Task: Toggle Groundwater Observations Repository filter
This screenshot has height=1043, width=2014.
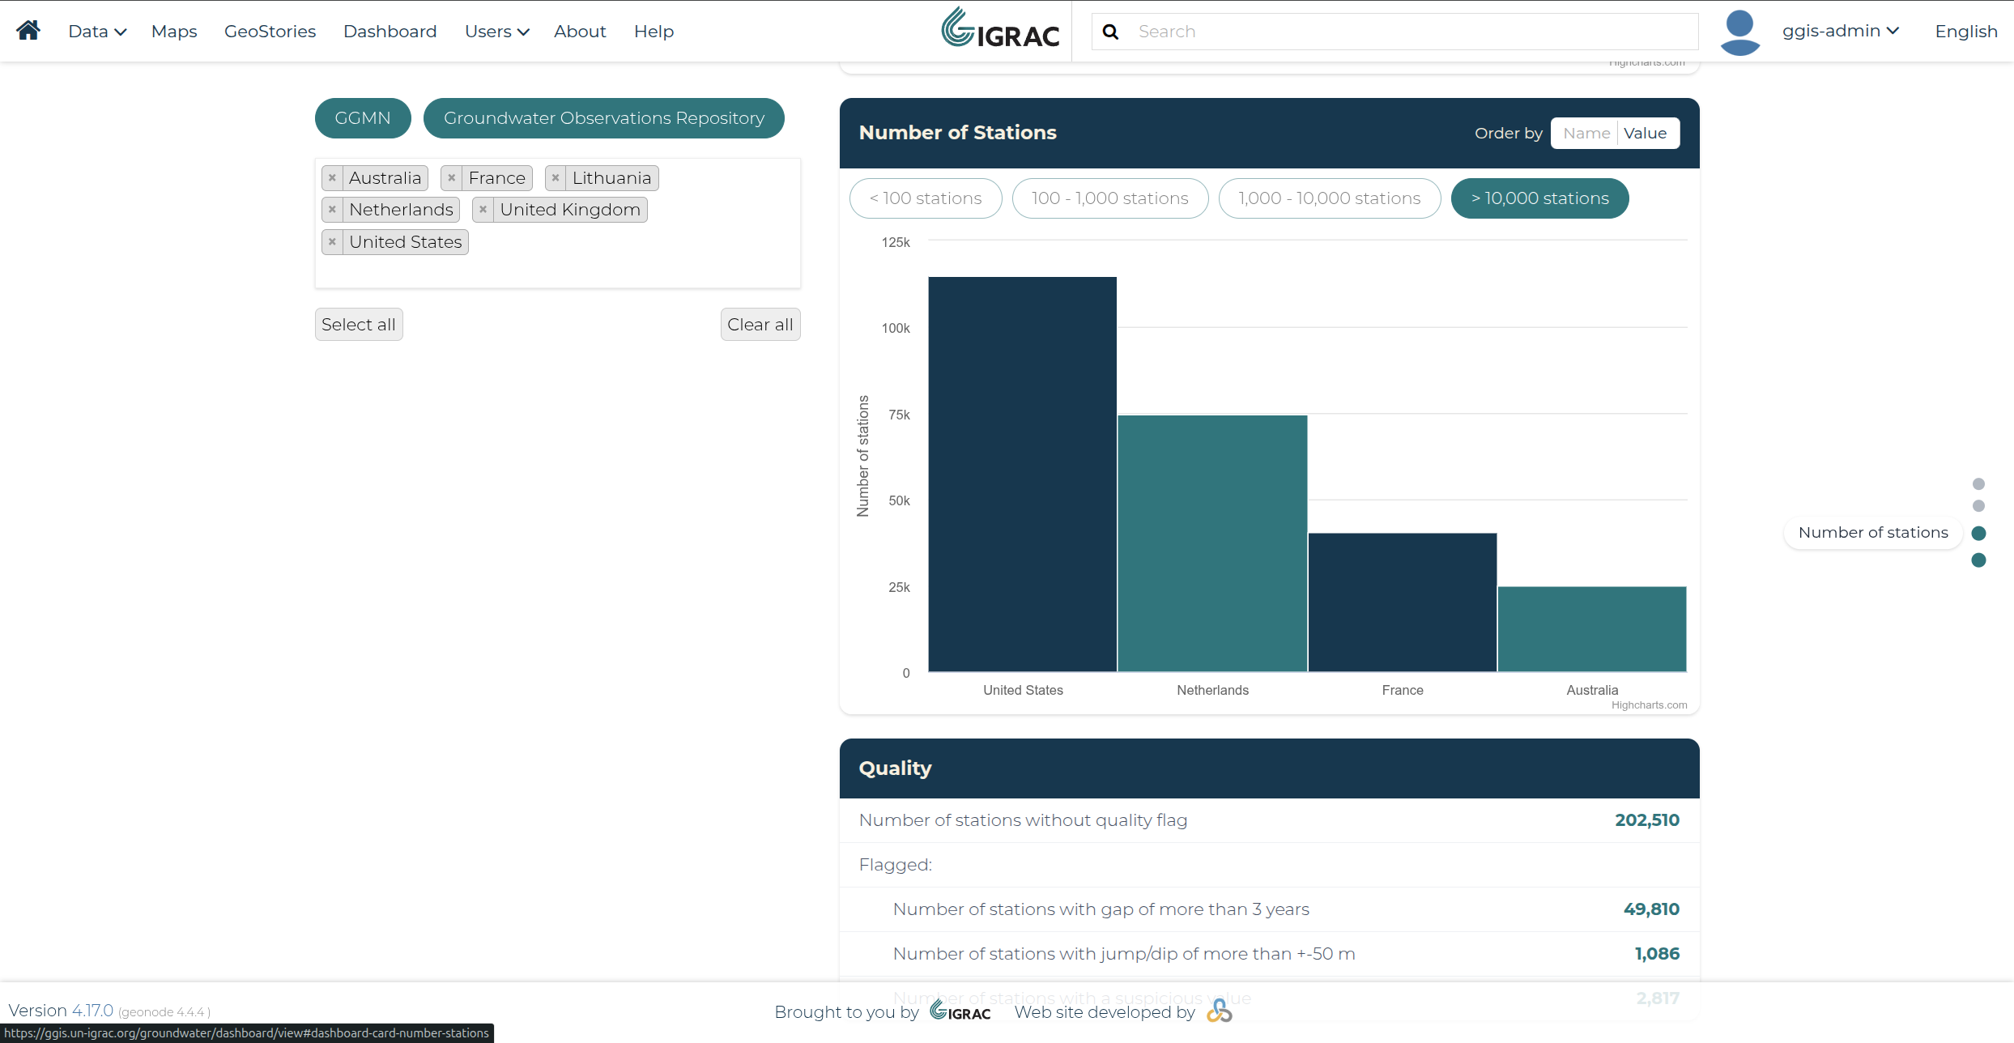Action: (x=604, y=118)
